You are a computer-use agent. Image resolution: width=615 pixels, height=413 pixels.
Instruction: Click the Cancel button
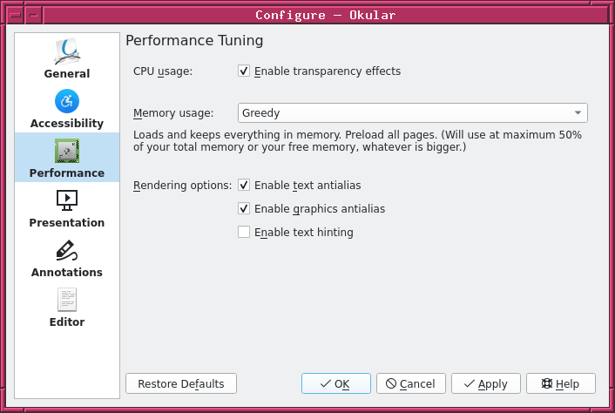coord(411,383)
